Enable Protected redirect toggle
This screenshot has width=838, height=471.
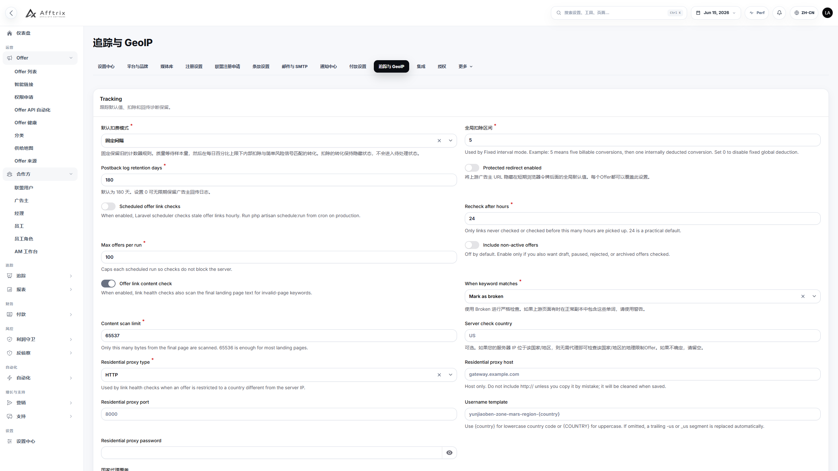tap(472, 168)
